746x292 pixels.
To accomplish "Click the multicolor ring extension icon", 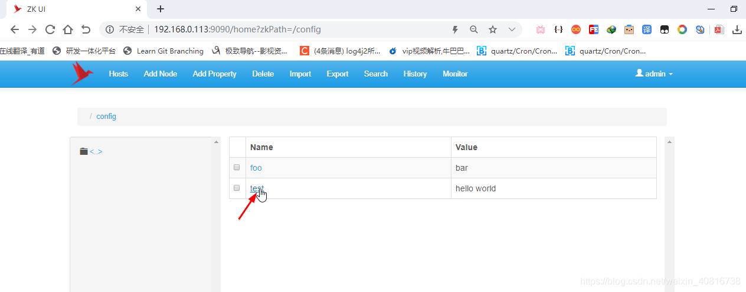I will (682, 29).
